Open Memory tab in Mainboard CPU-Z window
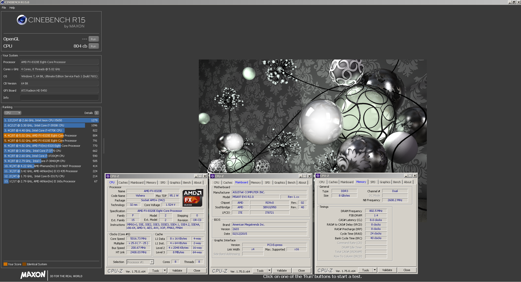 pos(256,183)
